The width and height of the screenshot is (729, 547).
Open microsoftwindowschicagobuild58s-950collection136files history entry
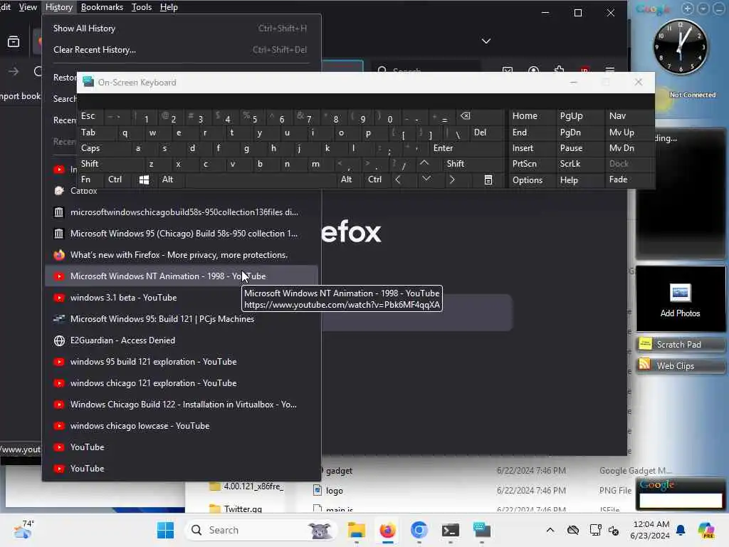click(182, 212)
